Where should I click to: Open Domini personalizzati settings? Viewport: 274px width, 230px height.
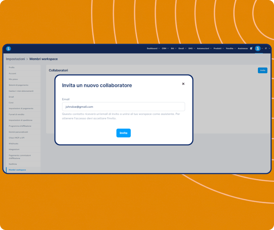pos(23,132)
